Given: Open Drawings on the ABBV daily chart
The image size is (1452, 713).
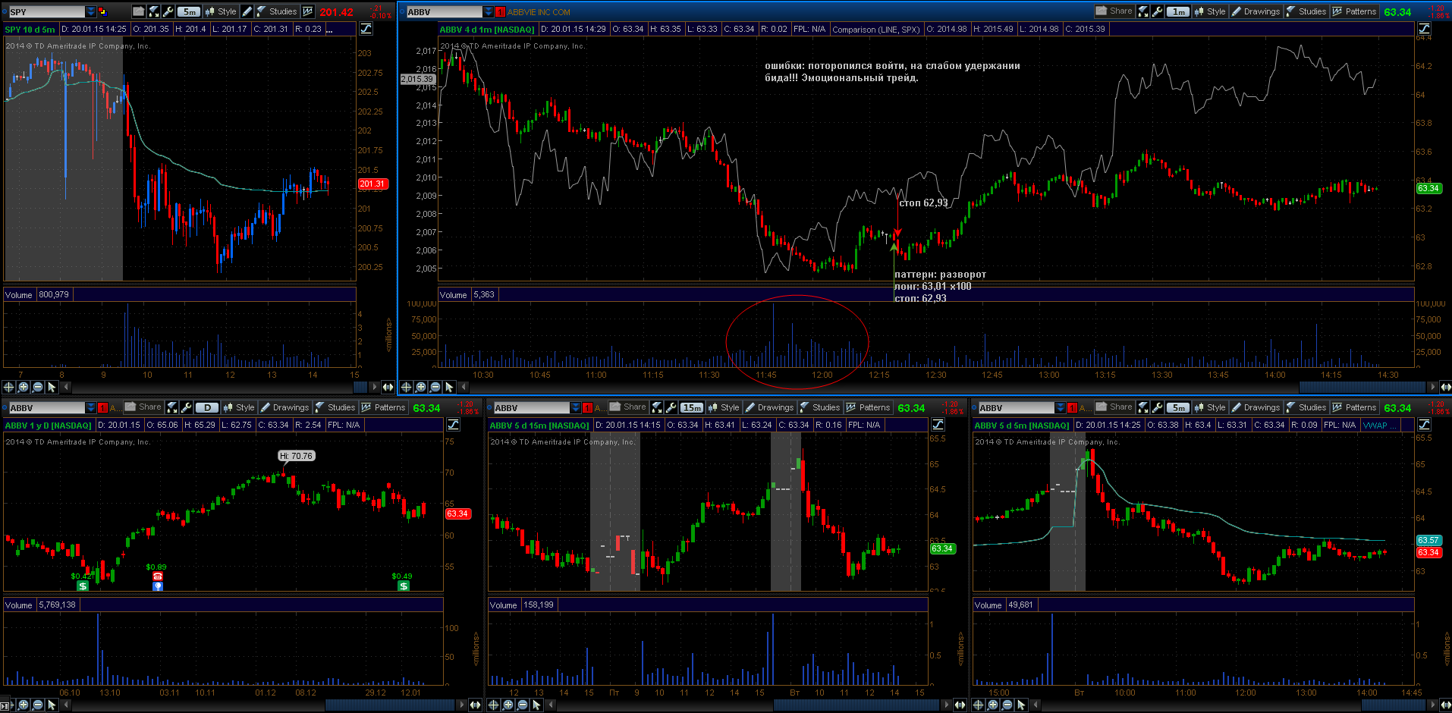Looking at the screenshot, I should (284, 407).
